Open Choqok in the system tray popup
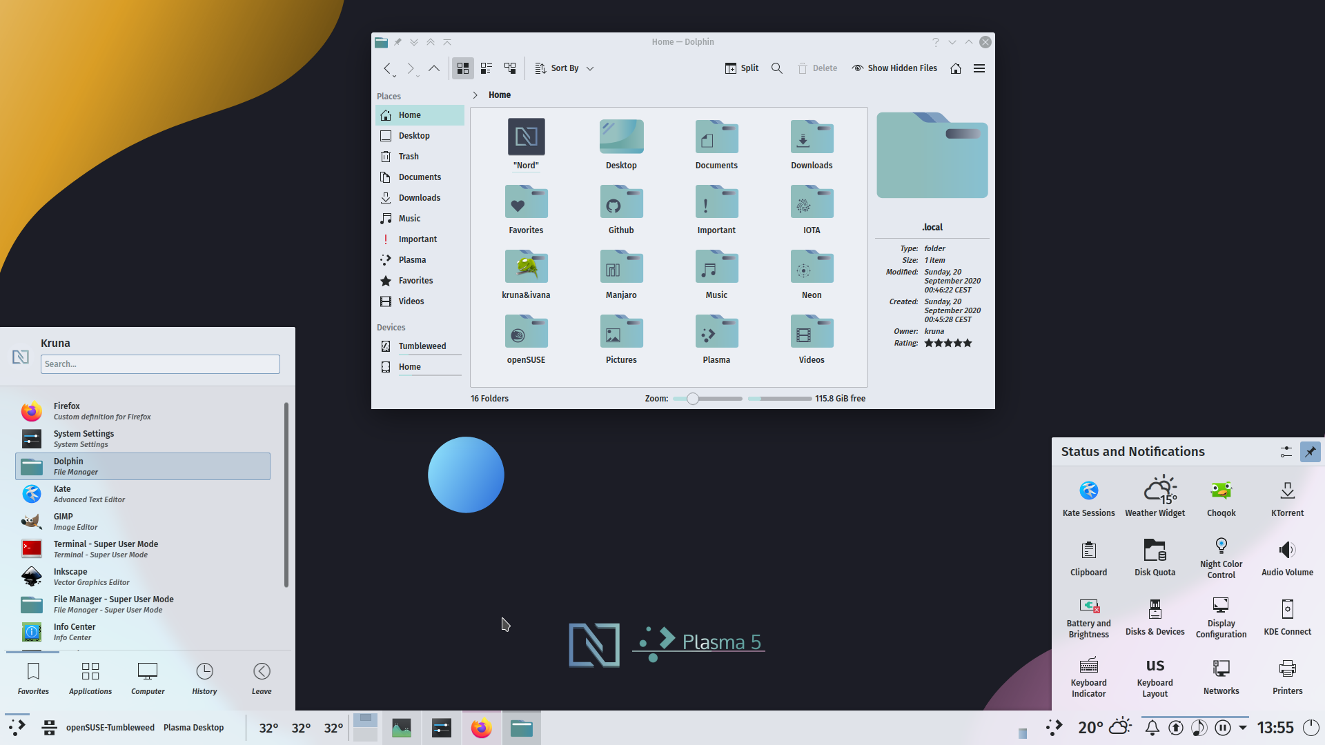 point(1221,497)
